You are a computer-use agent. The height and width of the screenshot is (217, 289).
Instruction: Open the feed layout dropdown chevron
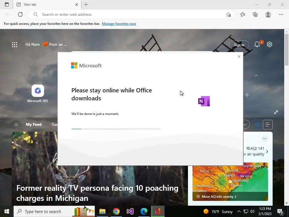[x=246, y=124]
